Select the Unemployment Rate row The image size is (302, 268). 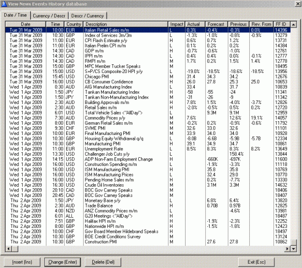pos(148,149)
